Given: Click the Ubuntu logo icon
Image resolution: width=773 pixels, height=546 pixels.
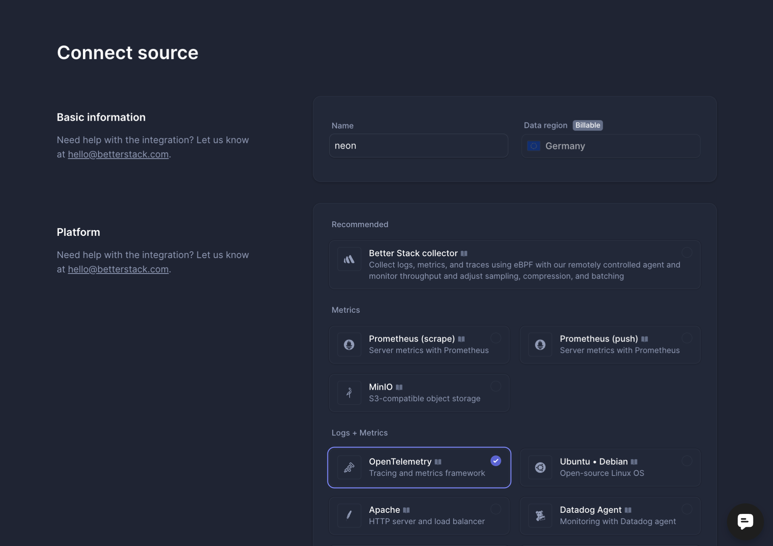Looking at the screenshot, I should coord(540,467).
